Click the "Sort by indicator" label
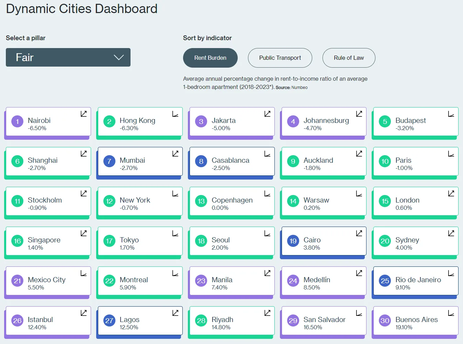The image size is (463, 344). click(207, 38)
